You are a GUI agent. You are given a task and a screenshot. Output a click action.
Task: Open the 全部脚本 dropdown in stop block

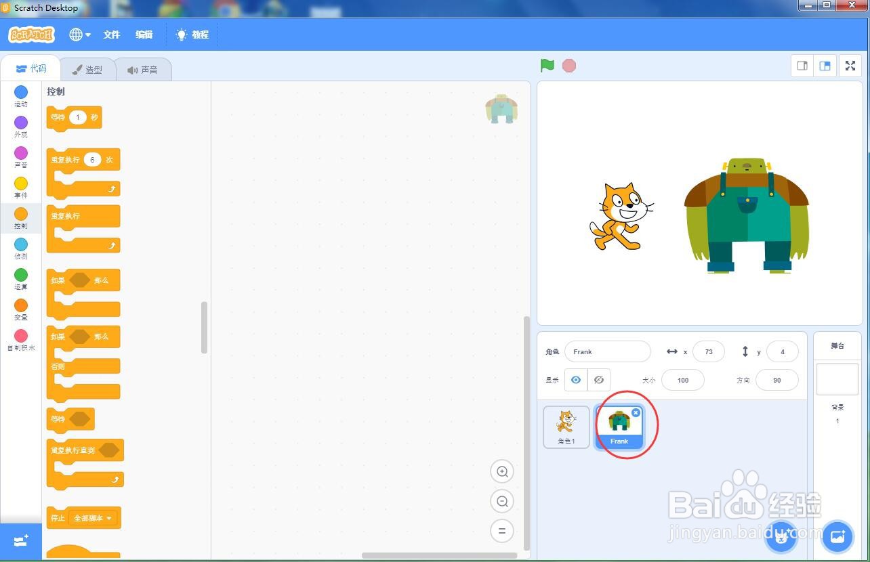click(93, 518)
